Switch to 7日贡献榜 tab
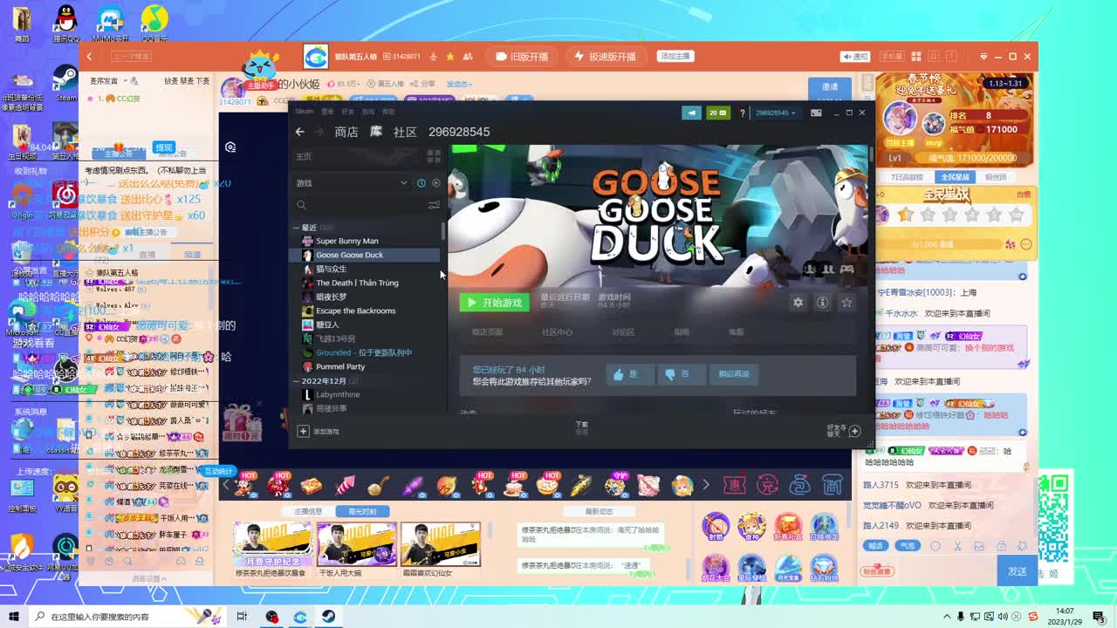1117x628 pixels. (906, 177)
